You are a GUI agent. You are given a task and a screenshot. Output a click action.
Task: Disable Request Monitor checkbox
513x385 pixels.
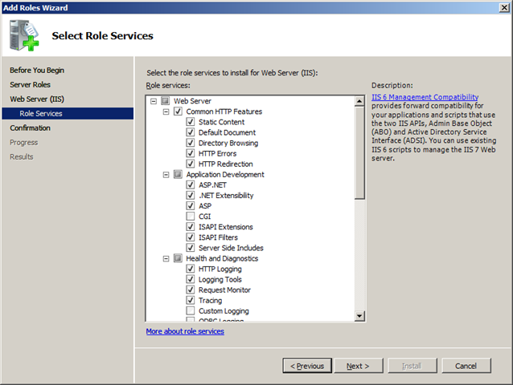click(x=191, y=290)
